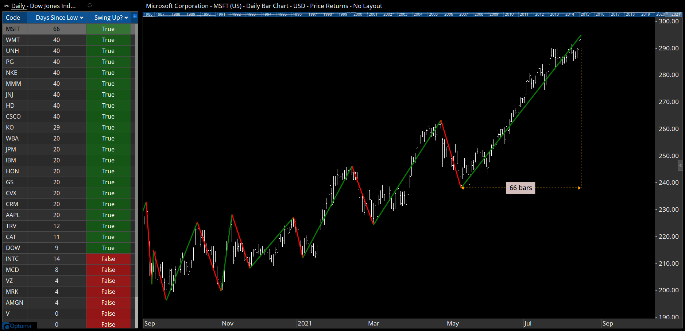Viewport: 685px width, 331px height.
Task: Select the WBA code cell
Action: point(15,138)
